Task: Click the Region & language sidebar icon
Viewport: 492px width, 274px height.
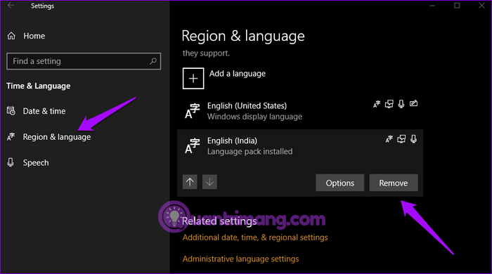Action: click(11, 137)
